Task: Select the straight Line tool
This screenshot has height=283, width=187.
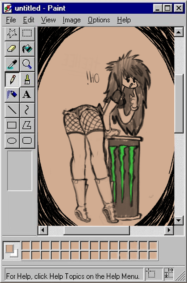Action: pyautogui.click(x=12, y=110)
